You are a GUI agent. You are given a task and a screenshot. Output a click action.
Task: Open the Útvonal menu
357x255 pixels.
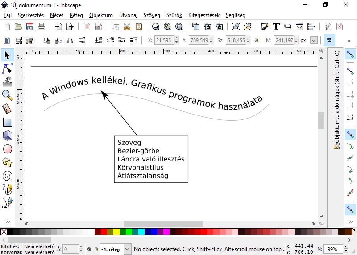point(128,15)
